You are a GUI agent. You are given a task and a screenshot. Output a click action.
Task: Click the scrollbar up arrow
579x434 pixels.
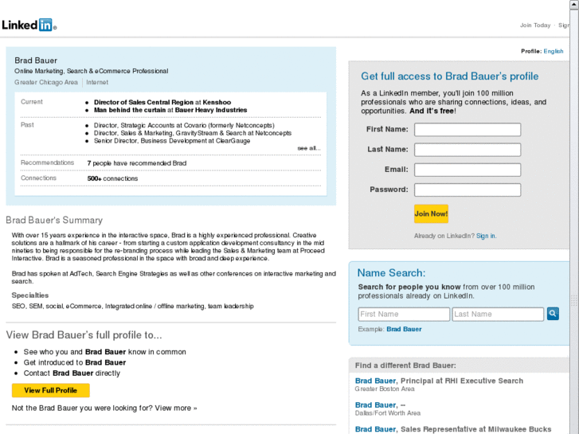[x=574, y=4]
